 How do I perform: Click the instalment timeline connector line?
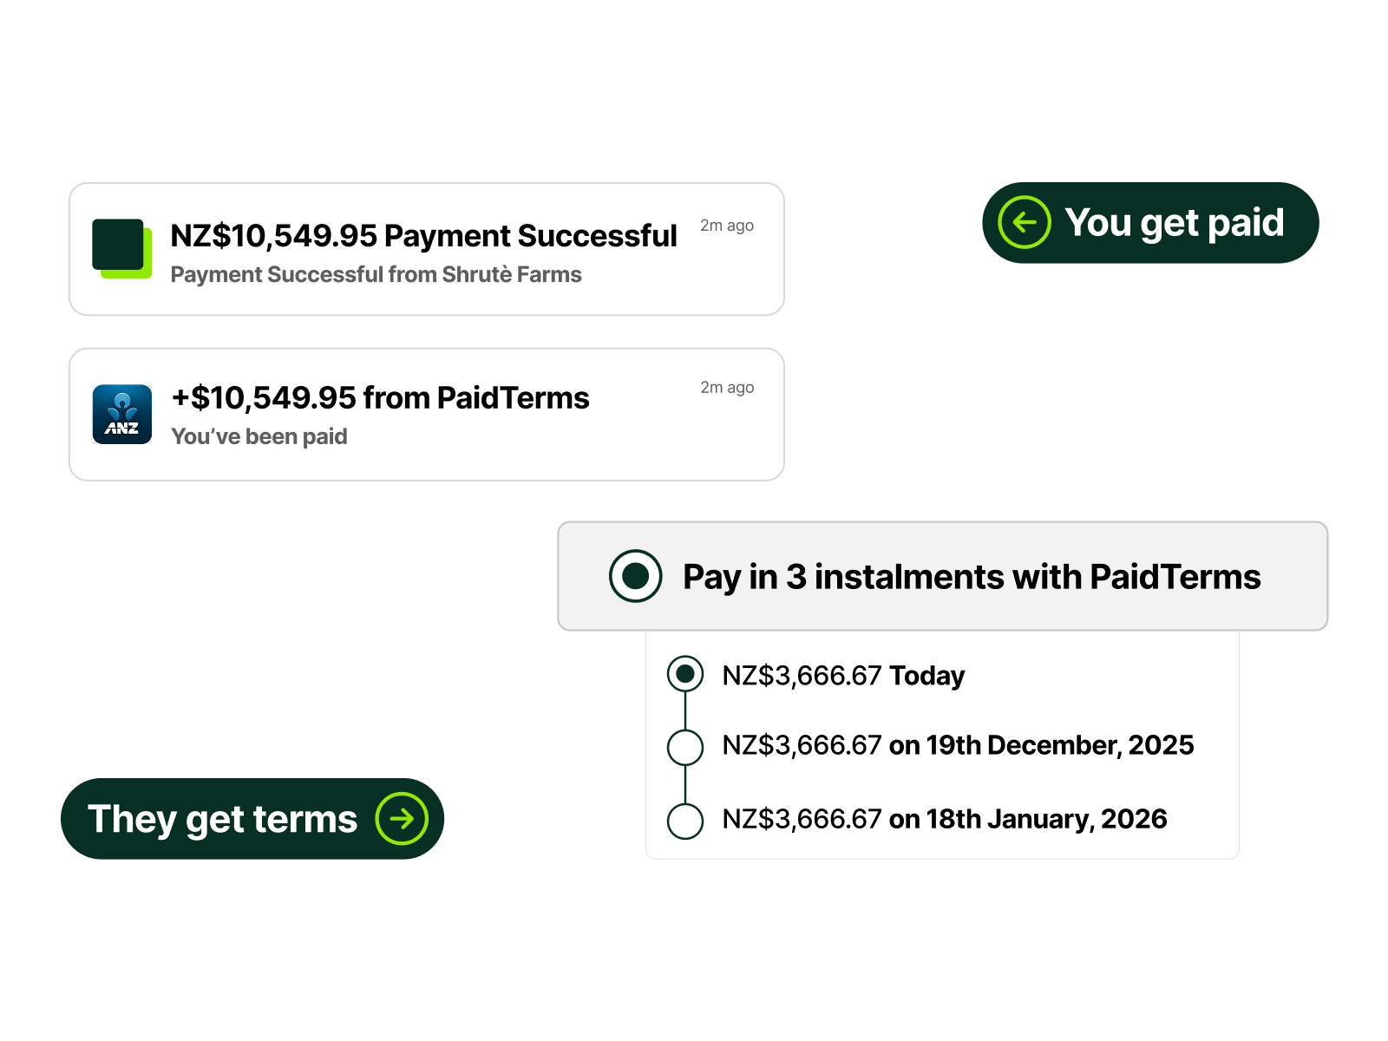coord(686,711)
